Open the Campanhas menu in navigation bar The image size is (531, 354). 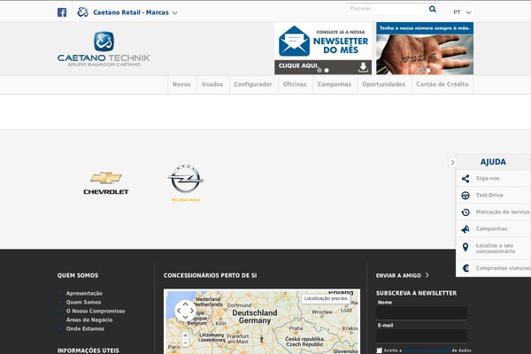(335, 84)
